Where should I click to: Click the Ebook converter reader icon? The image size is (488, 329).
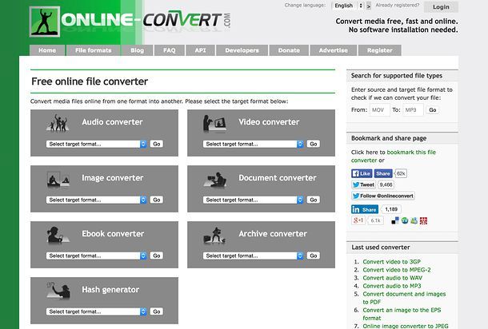pyautogui.click(x=57, y=235)
